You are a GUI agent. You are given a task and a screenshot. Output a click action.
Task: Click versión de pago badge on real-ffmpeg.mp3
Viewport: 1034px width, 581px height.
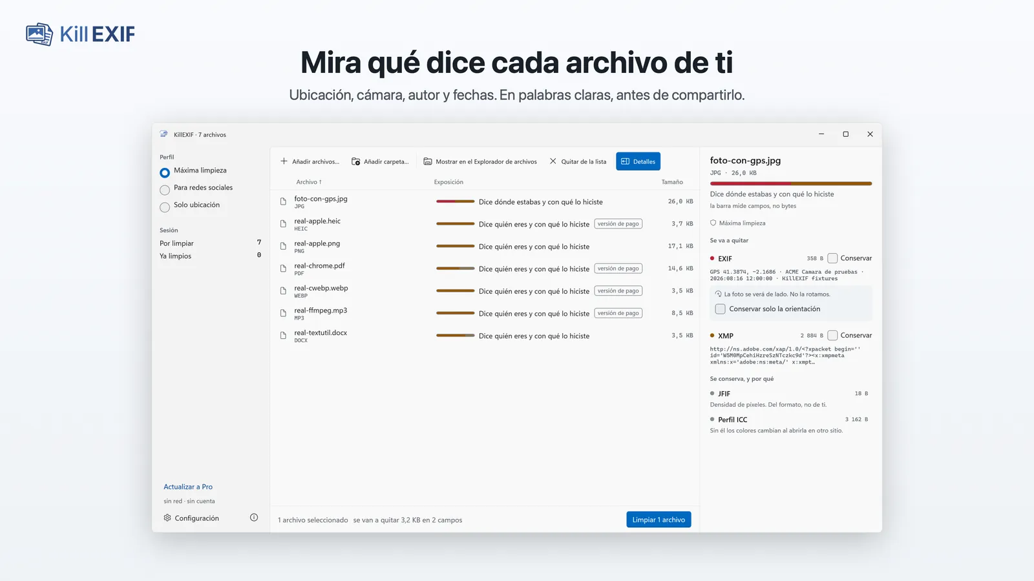click(x=618, y=313)
